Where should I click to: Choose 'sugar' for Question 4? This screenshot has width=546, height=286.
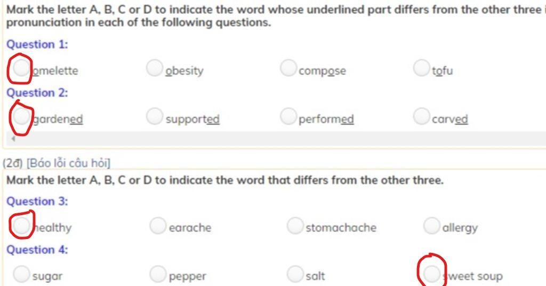pyautogui.click(x=21, y=274)
